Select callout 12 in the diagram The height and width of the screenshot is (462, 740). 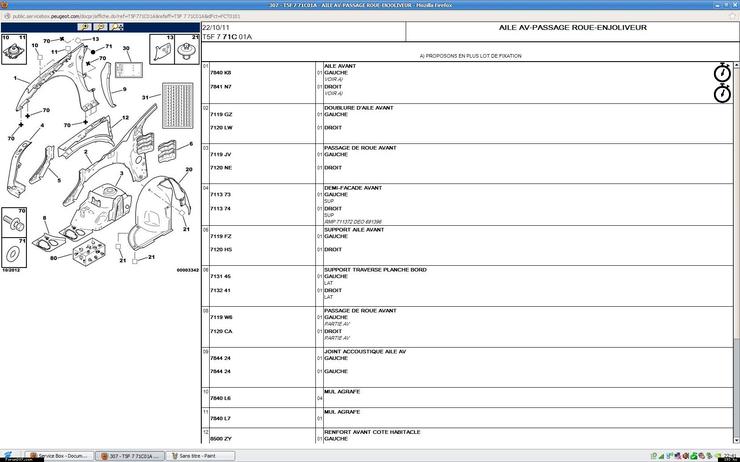(x=126, y=117)
